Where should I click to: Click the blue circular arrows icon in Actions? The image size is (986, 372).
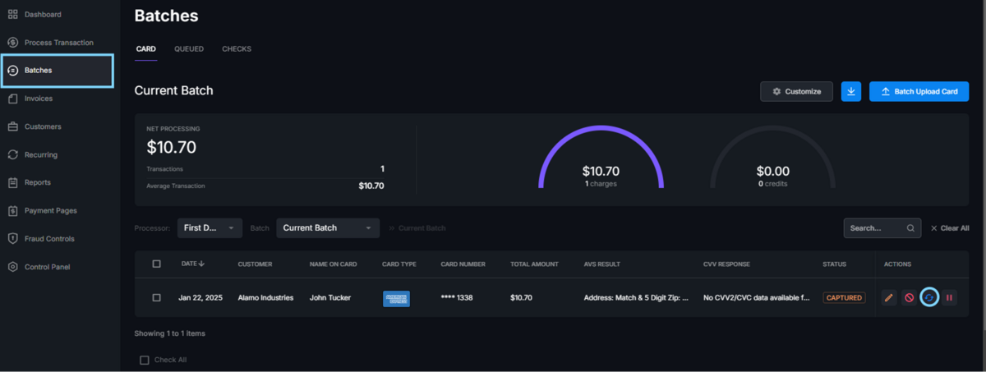929,297
